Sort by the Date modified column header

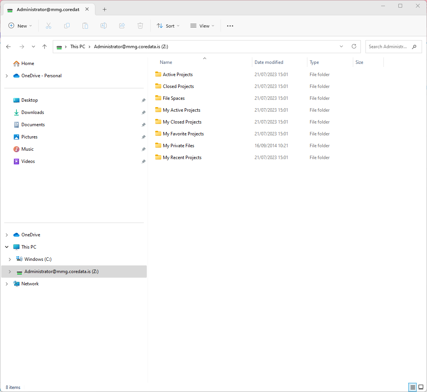(269, 62)
